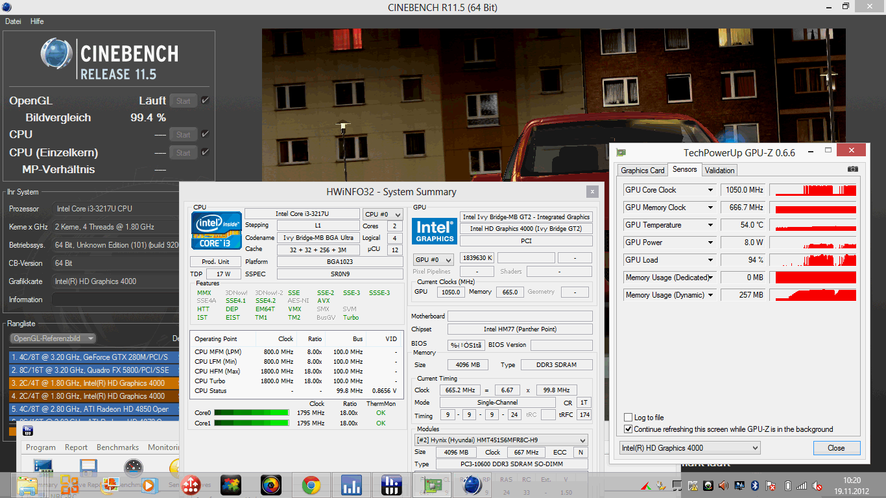Image resolution: width=886 pixels, height=498 pixels.
Task: Open the GPU #0 selector in HWiNFO32
Action: tap(433, 259)
